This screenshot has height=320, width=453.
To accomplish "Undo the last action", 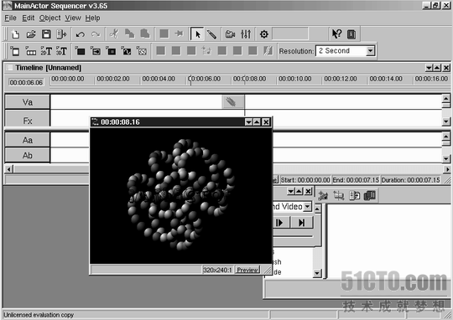I will pyautogui.click(x=81, y=34).
